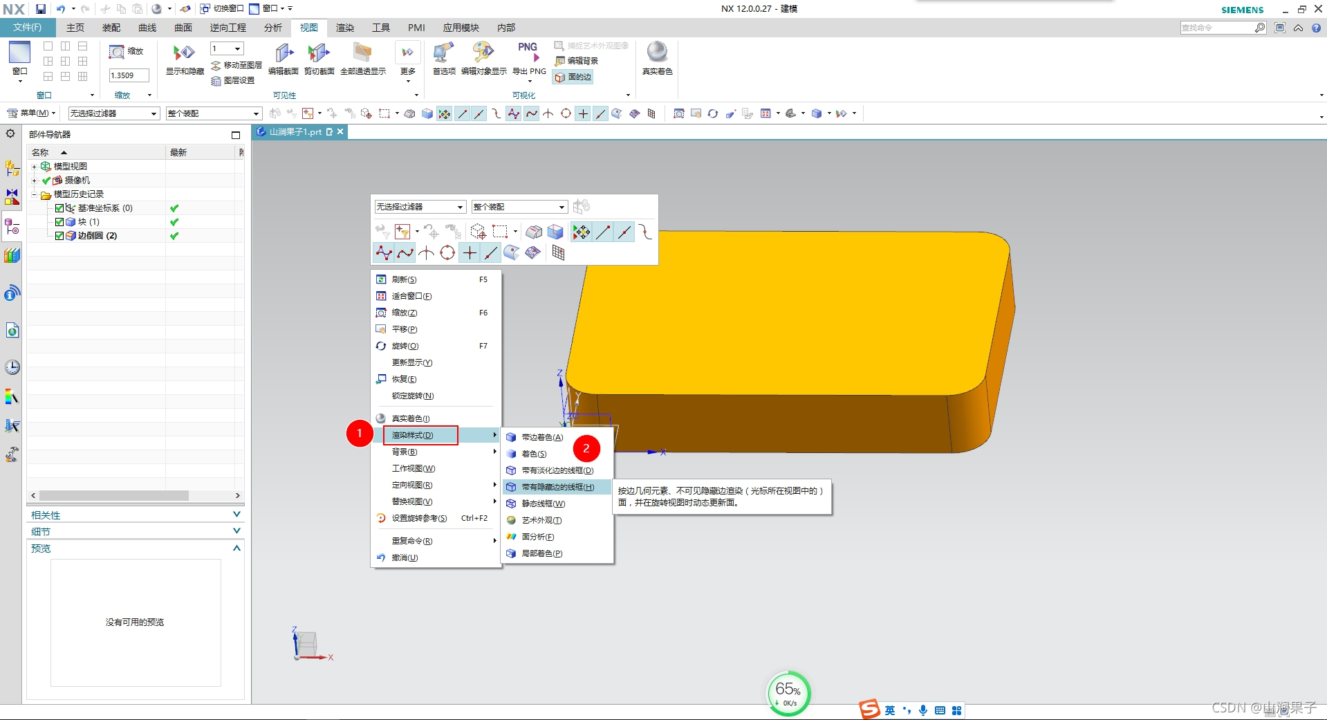This screenshot has height=720, width=1327.
Task: Click the microphone icon in IME bar
Action: click(923, 710)
